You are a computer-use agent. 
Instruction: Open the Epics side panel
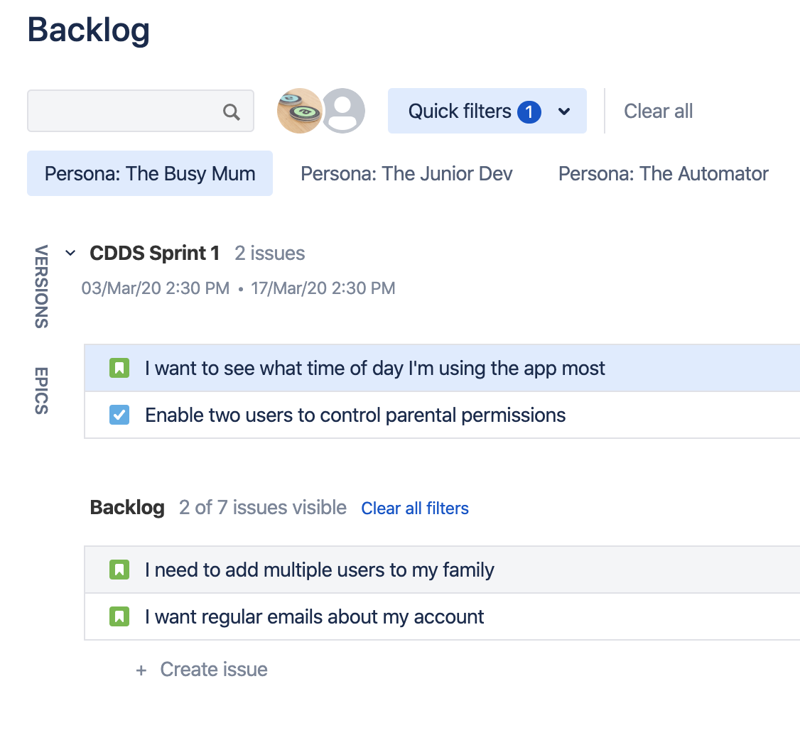[41, 390]
